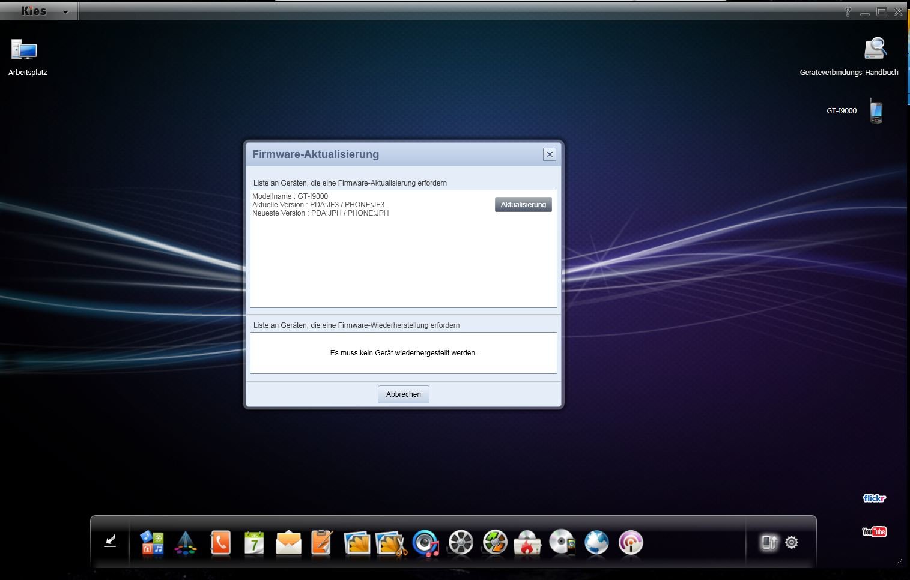The image size is (910, 580).
Task: Open the clipboard memo icon with pencil
Action: click(322, 543)
